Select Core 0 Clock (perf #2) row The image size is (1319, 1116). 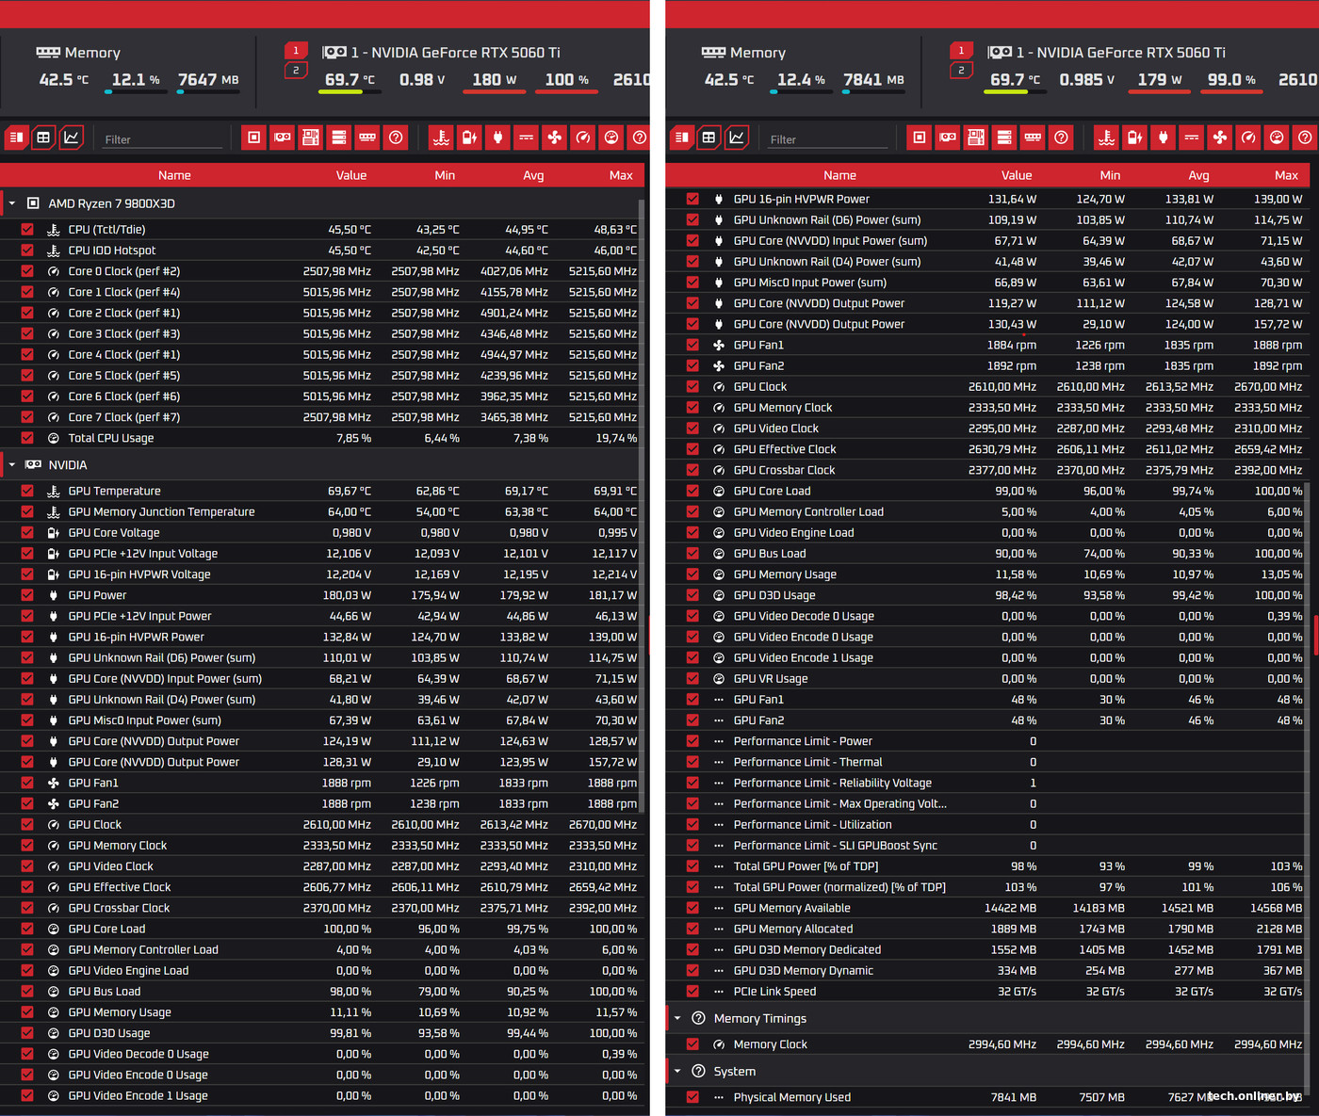[320, 271]
